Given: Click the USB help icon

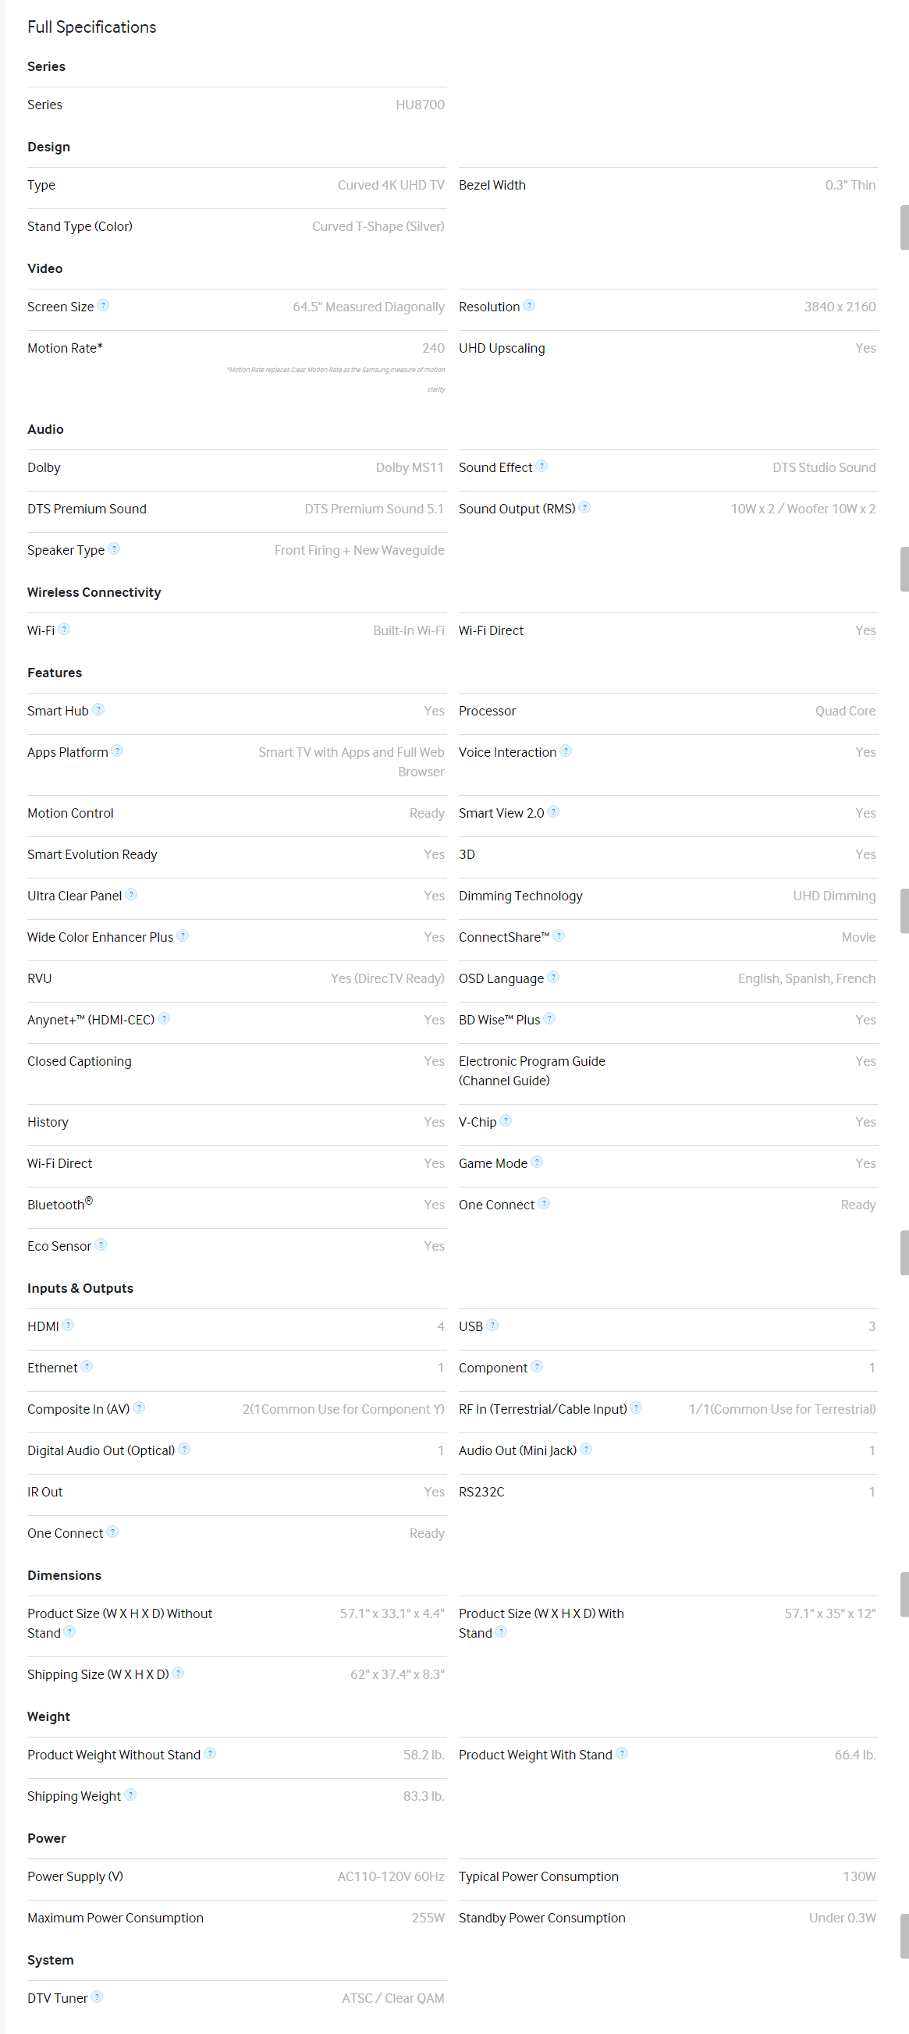Looking at the screenshot, I should tap(493, 1326).
